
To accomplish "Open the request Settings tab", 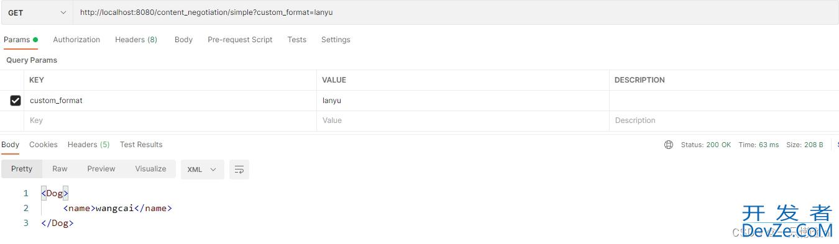I will pyautogui.click(x=336, y=40).
